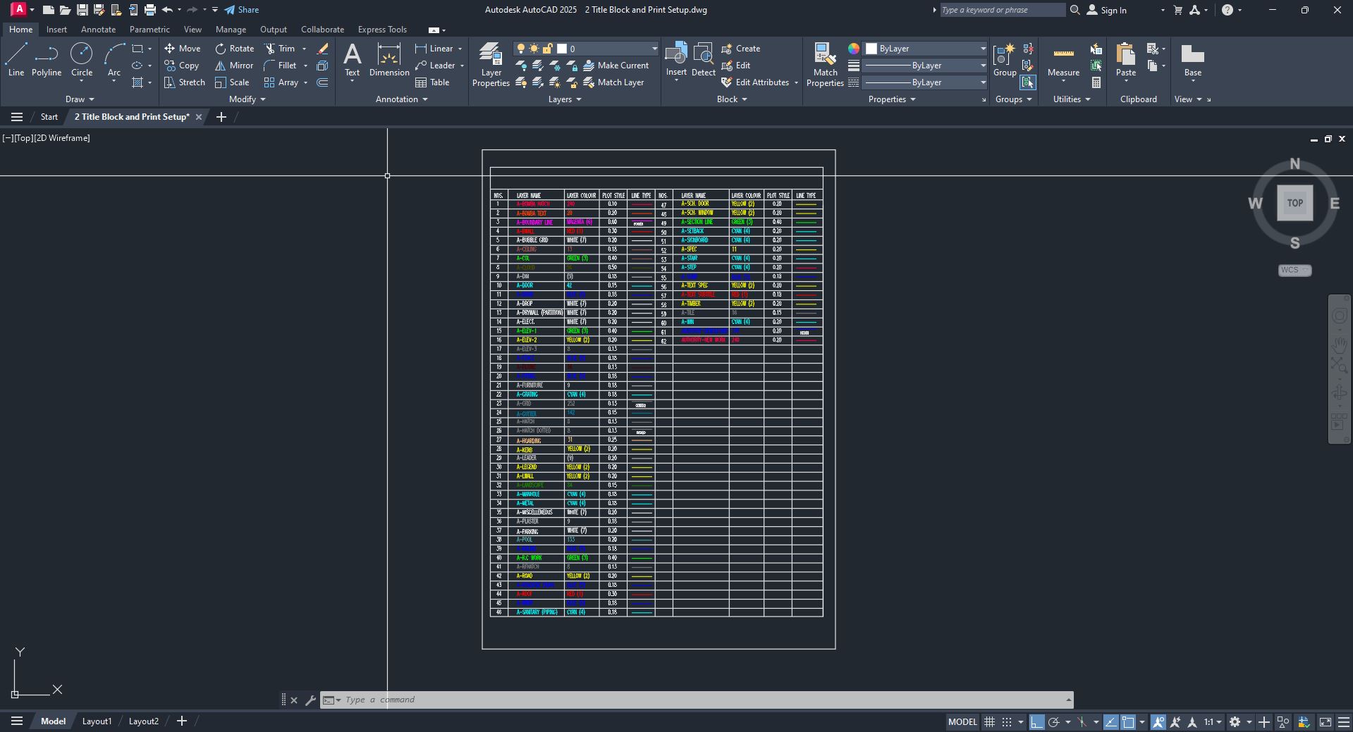Select the Line tool

[x=16, y=59]
